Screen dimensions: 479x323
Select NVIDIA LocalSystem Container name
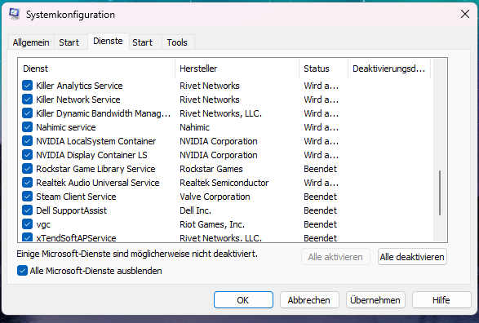(x=96, y=141)
